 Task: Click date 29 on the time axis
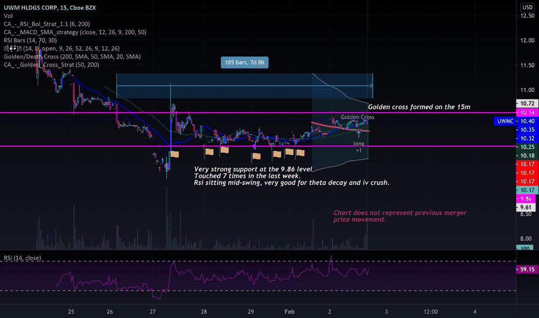(251, 312)
